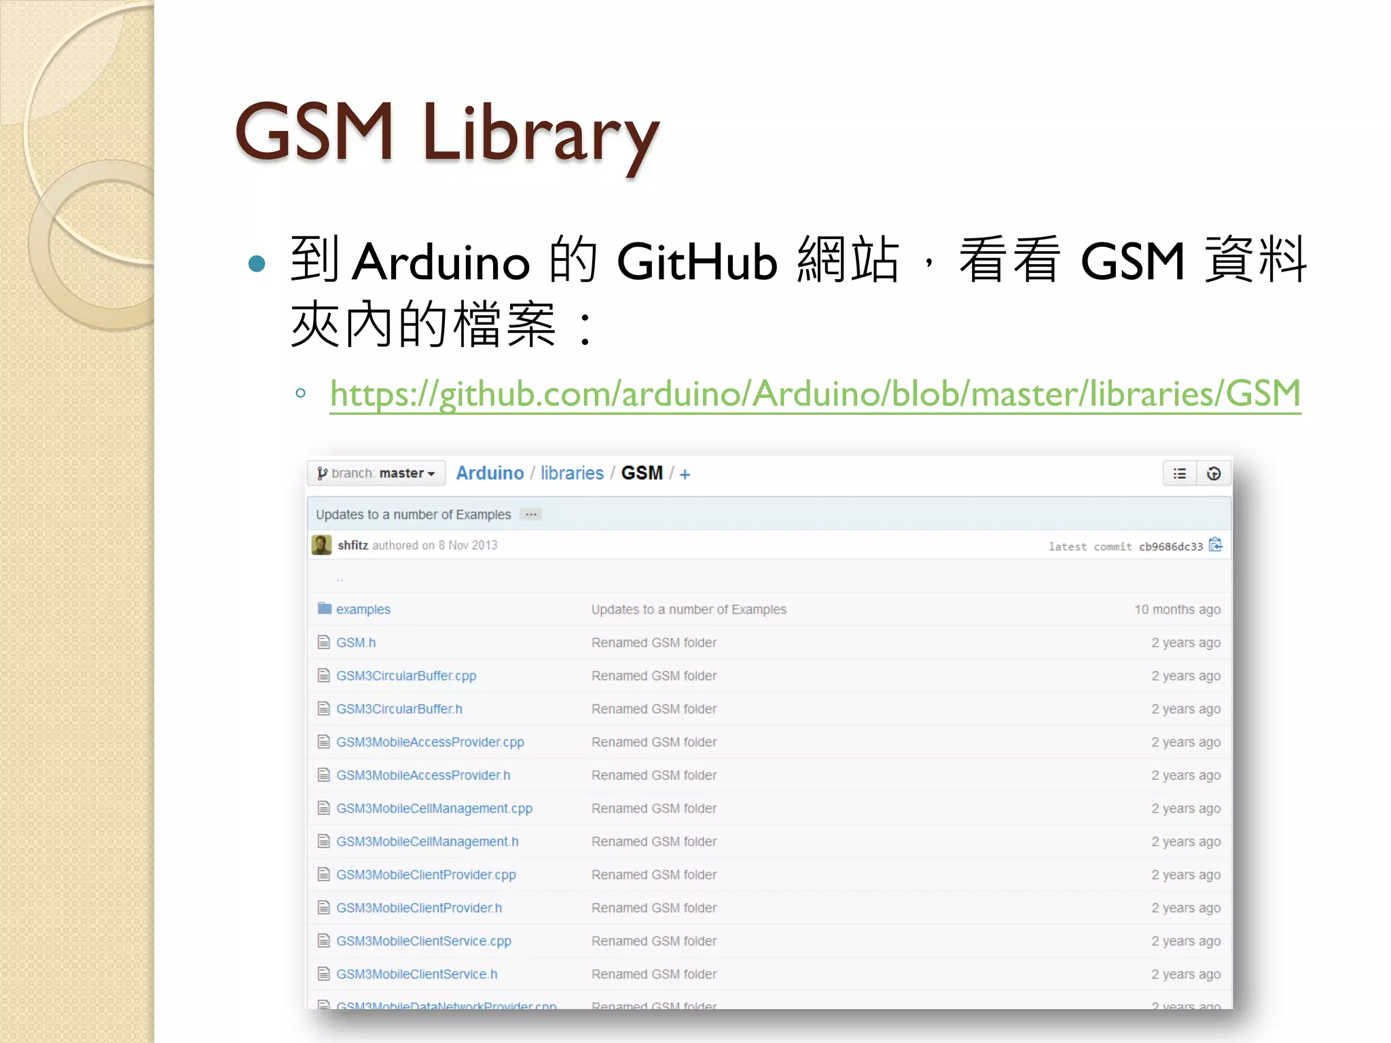The width and height of the screenshot is (1391, 1043).
Task: Open GSM3MobileAccessProvider.h file
Action: point(423,775)
